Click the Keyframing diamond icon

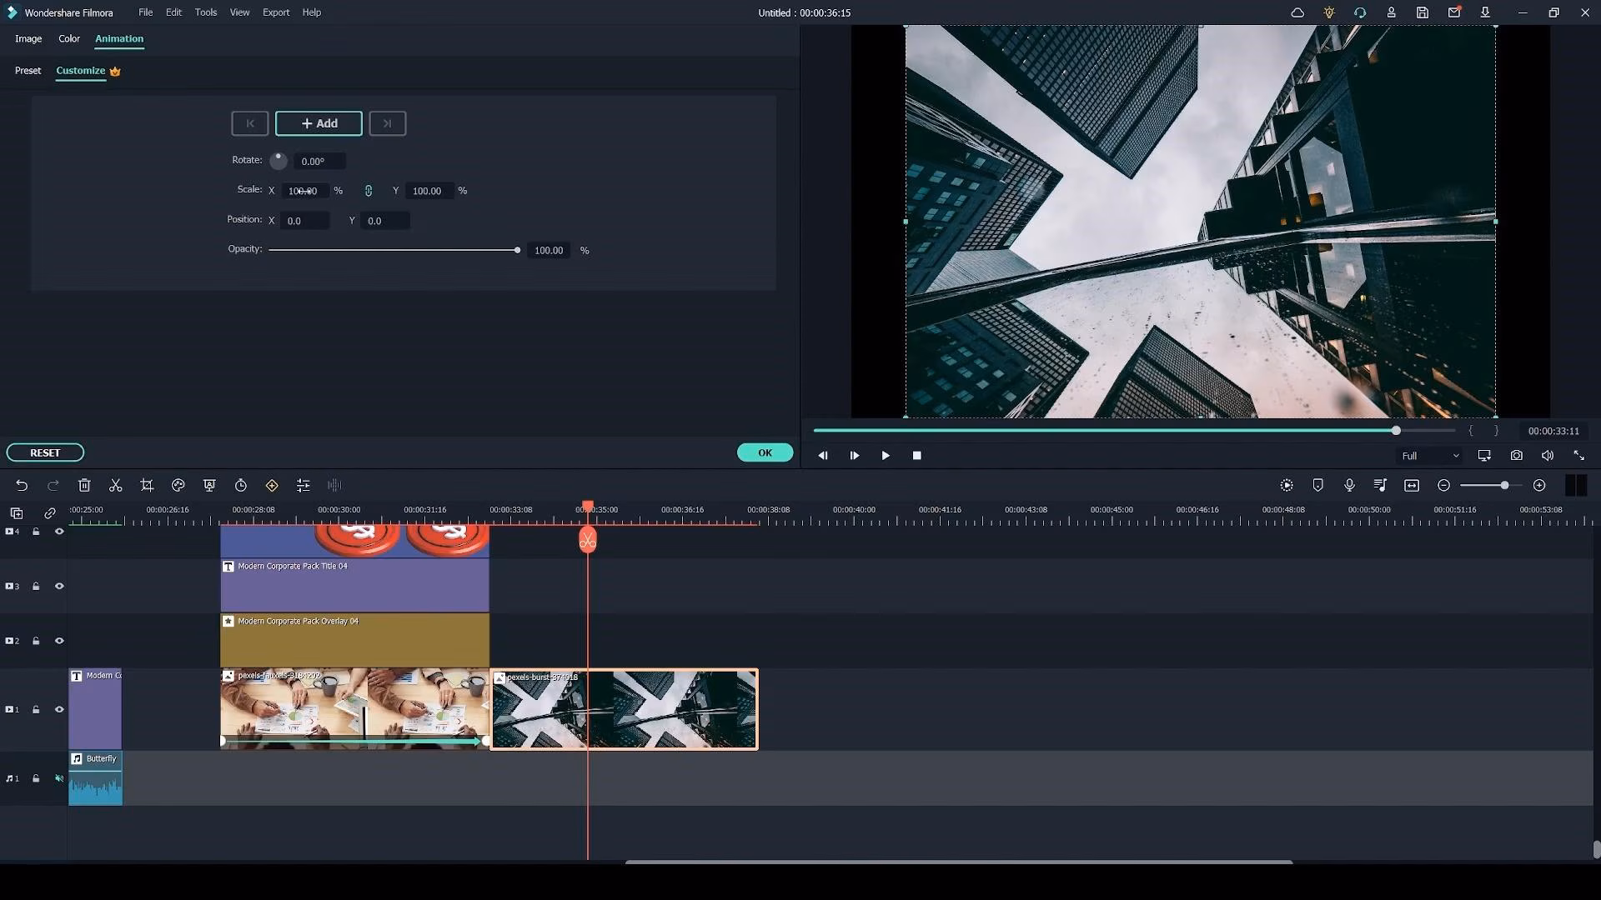point(272,485)
